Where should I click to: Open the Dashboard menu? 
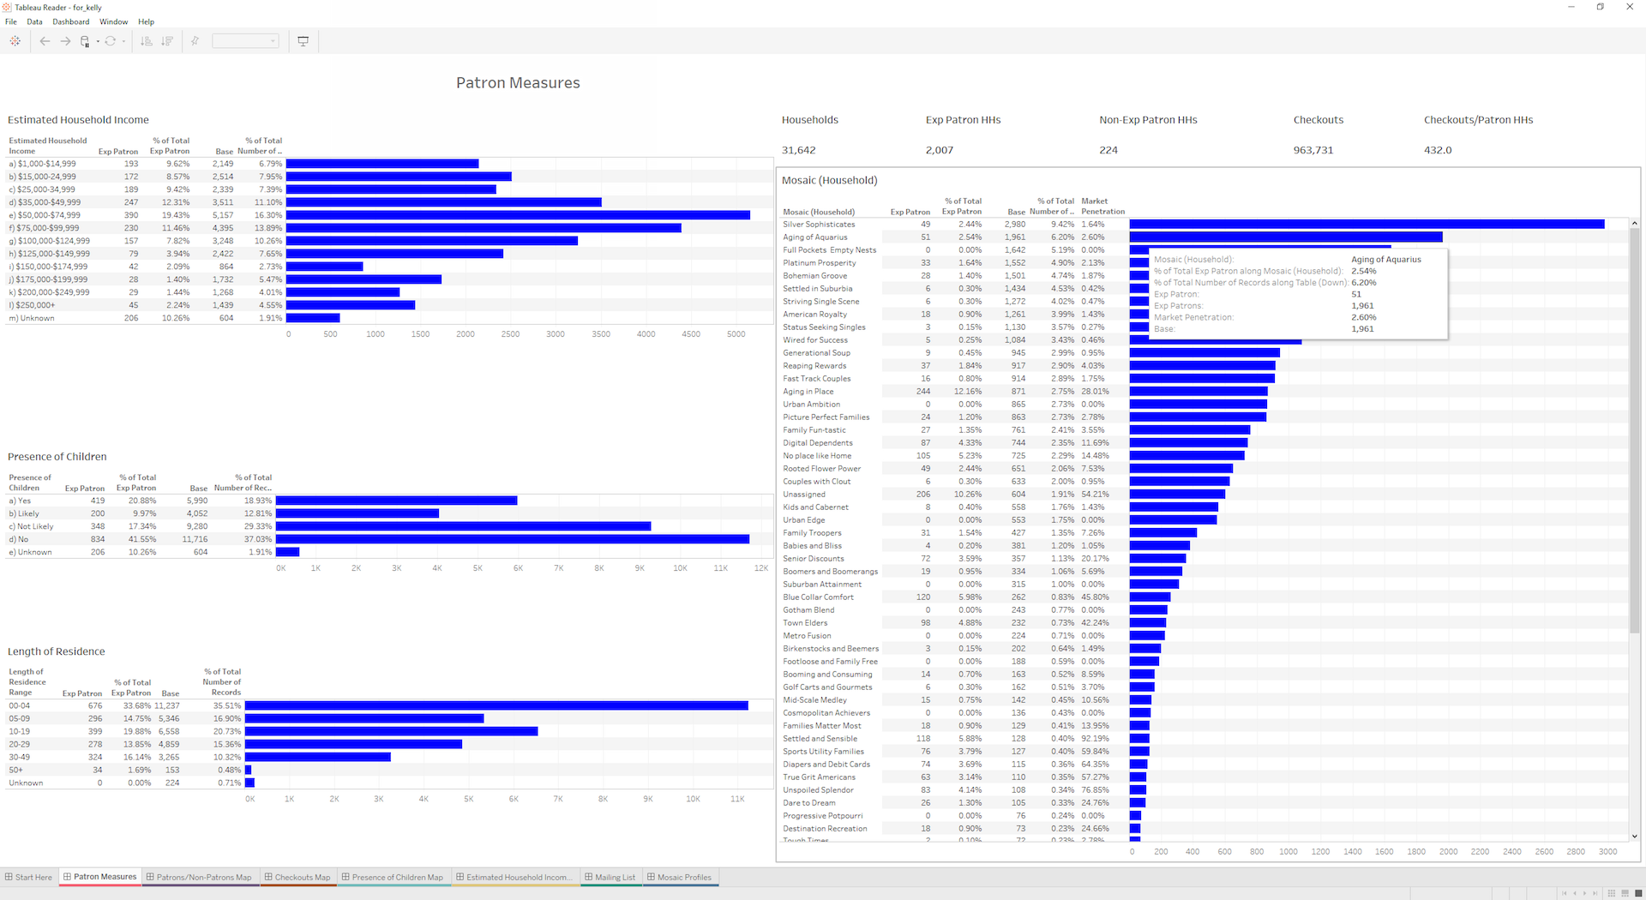pyautogui.click(x=70, y=21)
